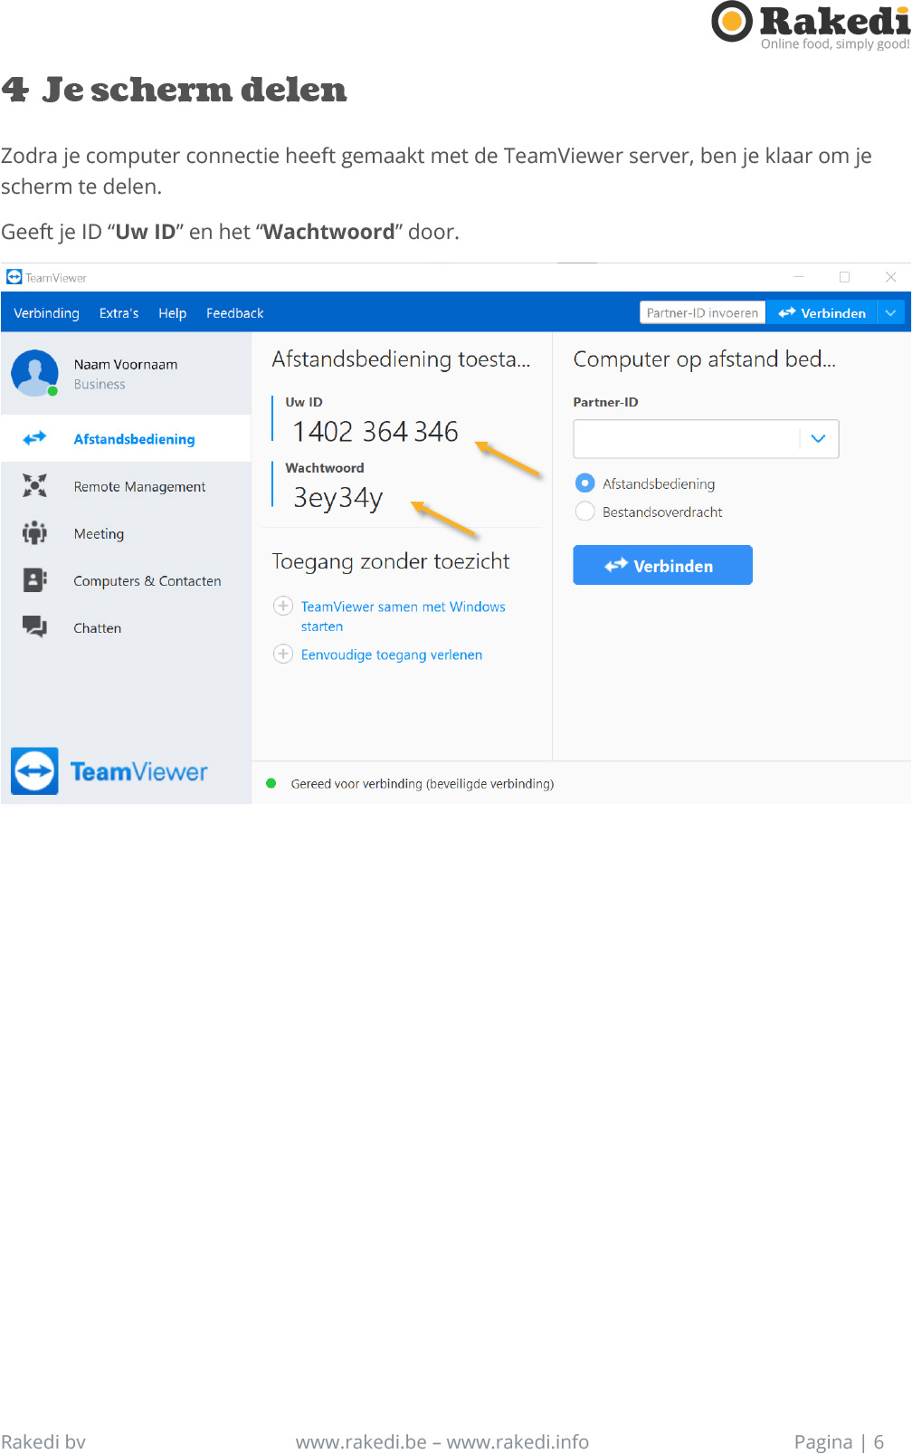Click the green connection status dot

(x=271, y=783)
